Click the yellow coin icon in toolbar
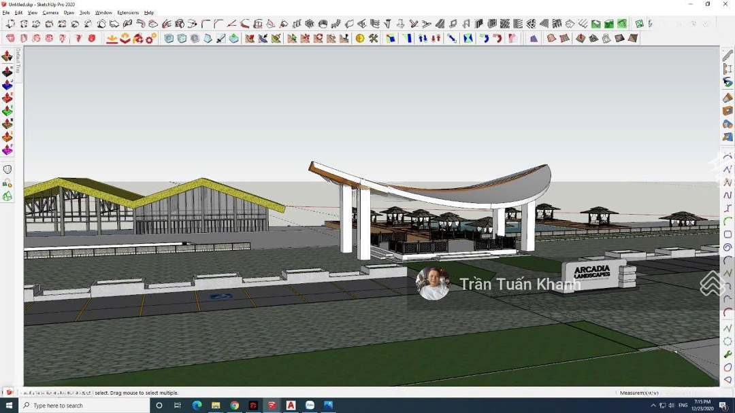This screenshot has height=413, width=735. coord(360,39)
